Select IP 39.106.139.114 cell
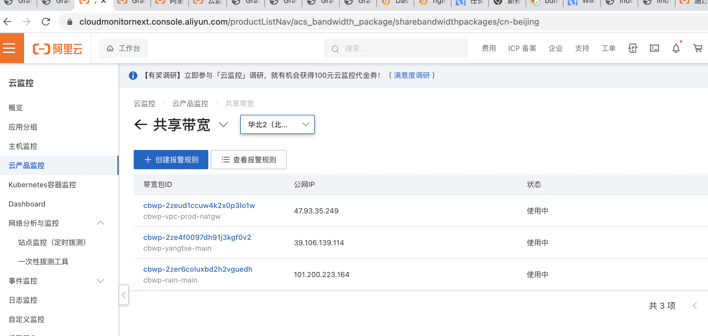Viewport: 708px width, 336px height. pos(319,243)
